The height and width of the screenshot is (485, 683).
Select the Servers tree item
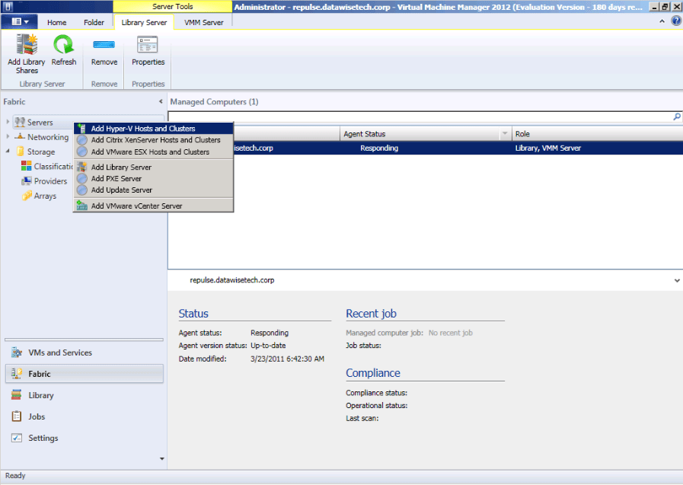click(40, 123)
